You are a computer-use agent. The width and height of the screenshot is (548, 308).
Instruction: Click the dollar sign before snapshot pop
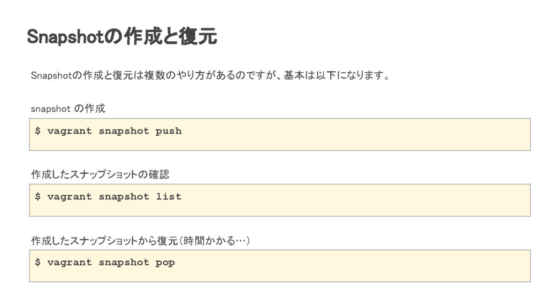[38, 262]
